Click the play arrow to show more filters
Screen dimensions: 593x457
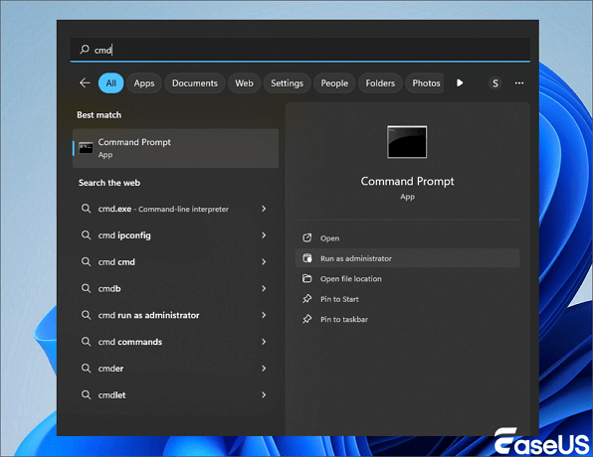pyautogui.click(x=460, y=82)
